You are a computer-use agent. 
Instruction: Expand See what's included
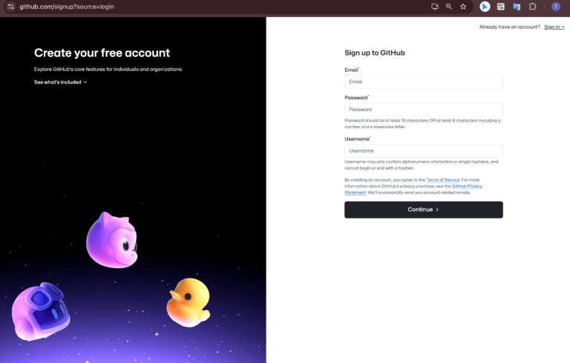60,82
